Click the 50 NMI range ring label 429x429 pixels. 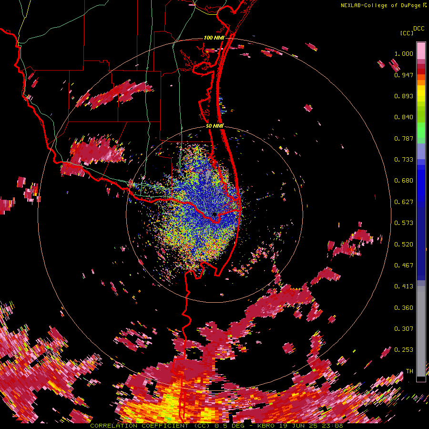tap(214, 126)
